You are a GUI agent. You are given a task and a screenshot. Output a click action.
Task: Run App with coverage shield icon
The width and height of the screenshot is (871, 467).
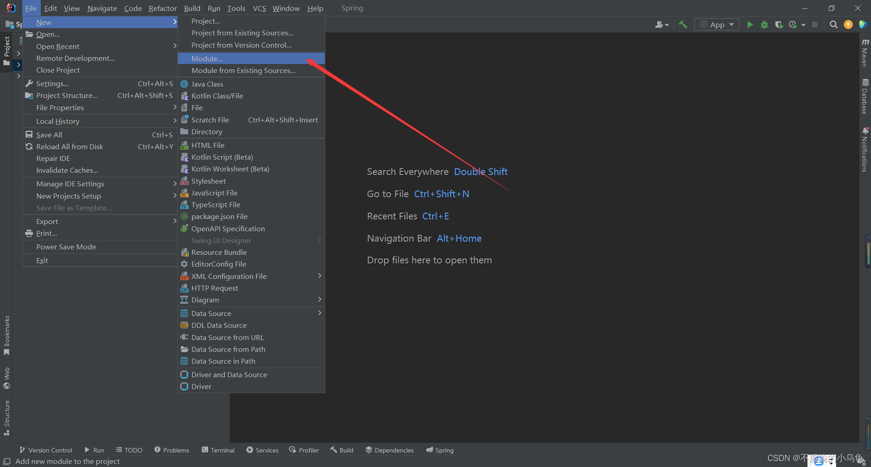pyautogui.click(x=779, y=25)
